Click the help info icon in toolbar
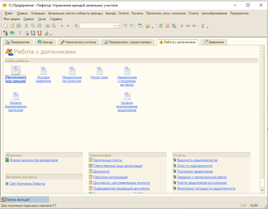The image size is (268, 209). [x=147, y=26]
